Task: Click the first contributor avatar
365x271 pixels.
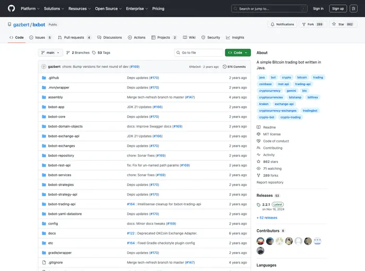Action: coord(260,241)
